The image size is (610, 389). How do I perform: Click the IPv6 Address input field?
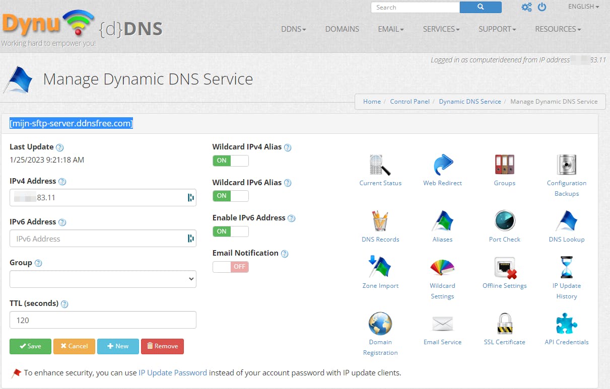(x=103, y=239)
